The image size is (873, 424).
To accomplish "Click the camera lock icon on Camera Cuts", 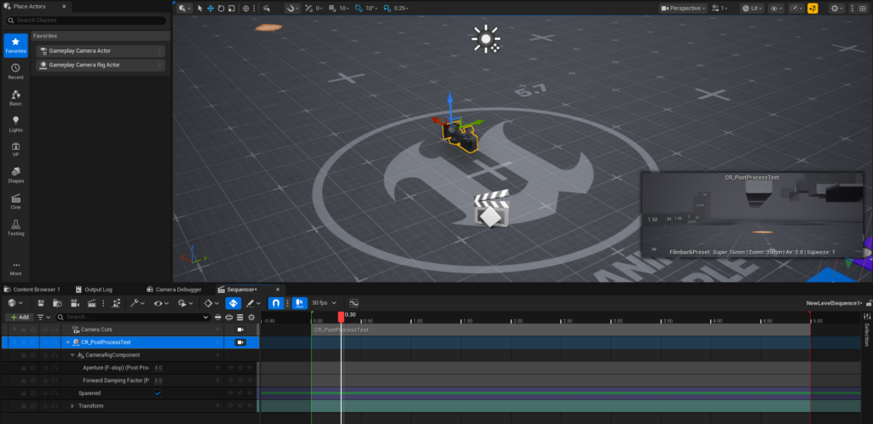I will (240, 329).
